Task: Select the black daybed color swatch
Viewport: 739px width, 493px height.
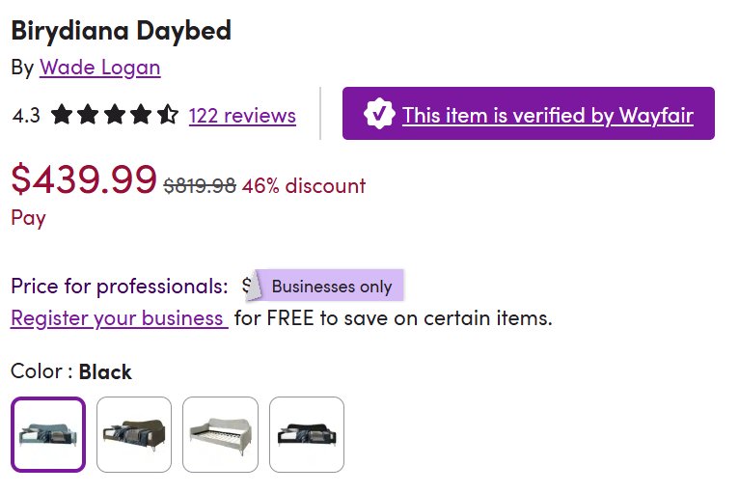Action: click(x=307, y=434)
